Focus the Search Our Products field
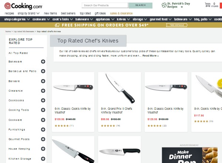 (x=105, y=6)
